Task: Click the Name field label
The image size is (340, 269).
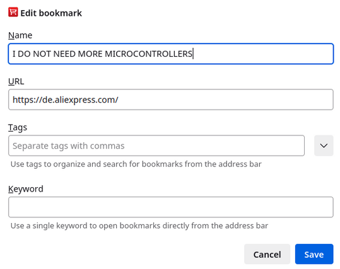Action: coord(20,35)
